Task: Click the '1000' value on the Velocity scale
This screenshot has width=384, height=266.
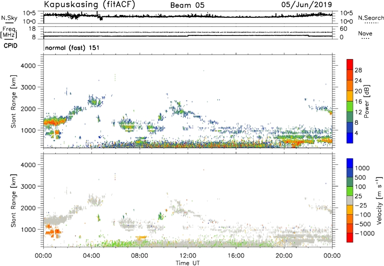Action: pos(362,168)
